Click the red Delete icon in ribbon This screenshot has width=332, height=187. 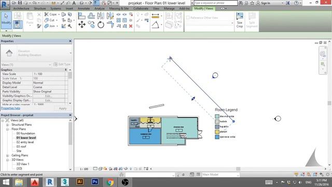click(x=131, y=26)
